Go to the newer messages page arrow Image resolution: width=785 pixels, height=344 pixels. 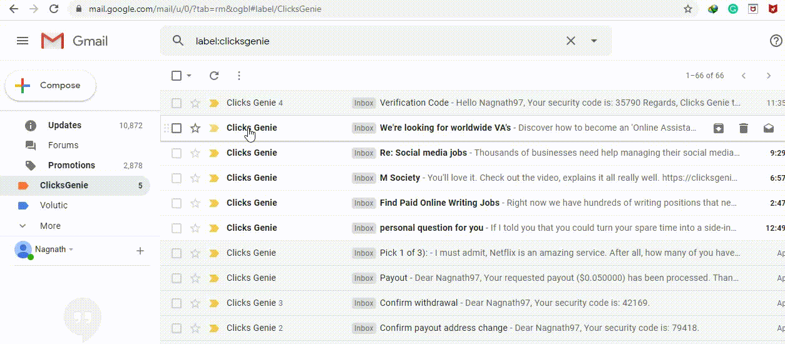pyautogui.click(x=744, y=76)
